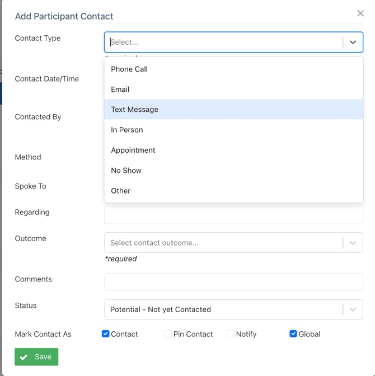Check the Notify checkbox

point(231,334)
